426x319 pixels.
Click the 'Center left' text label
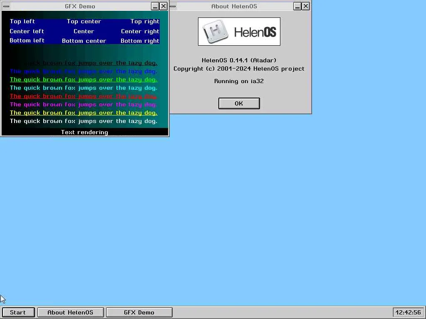(27, 31)
